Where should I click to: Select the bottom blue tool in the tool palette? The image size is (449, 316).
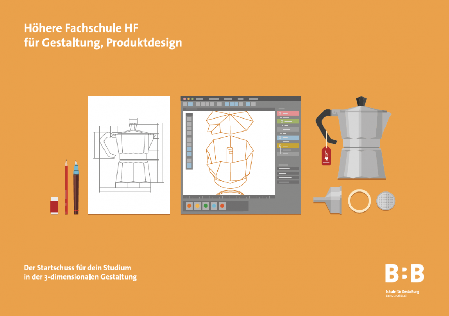189,166
